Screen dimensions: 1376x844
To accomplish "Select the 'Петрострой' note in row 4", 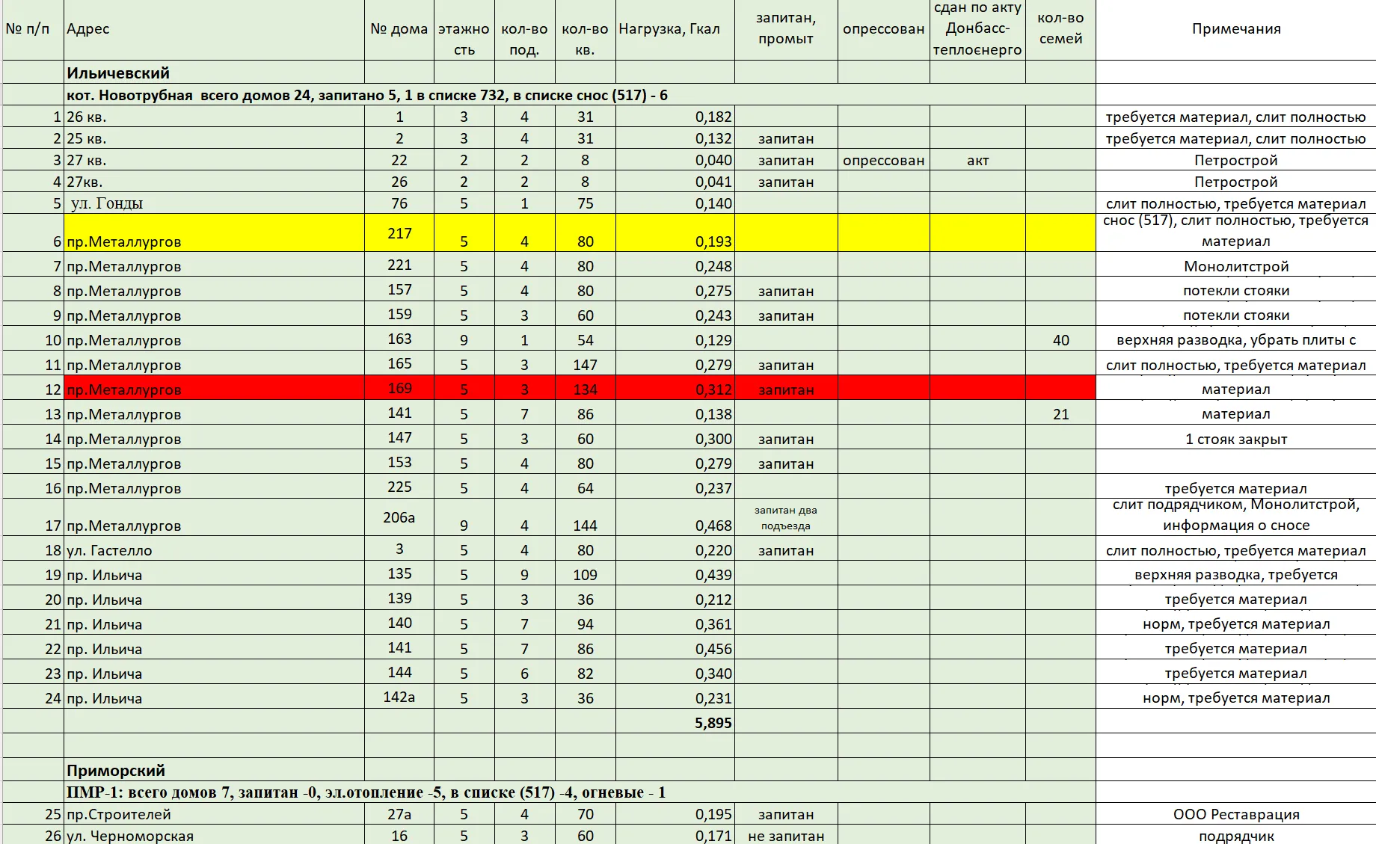I will 1235,182.
